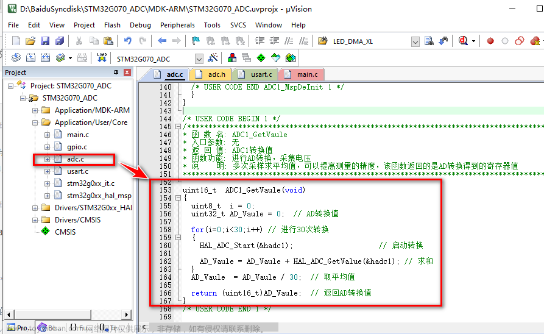
Task: Open Manage Project Items icon
Action: pos(231,58)
